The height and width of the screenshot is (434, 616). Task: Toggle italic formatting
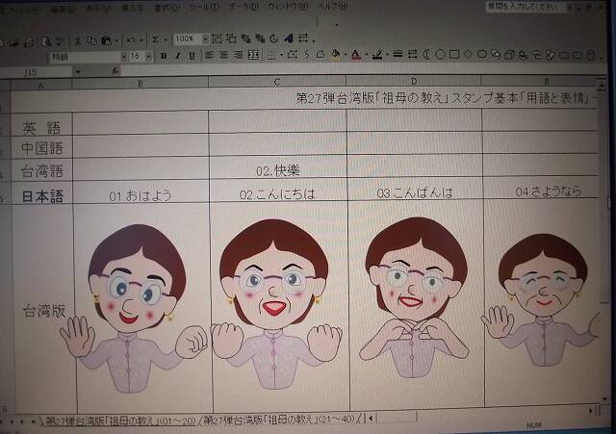coord(177,56)
